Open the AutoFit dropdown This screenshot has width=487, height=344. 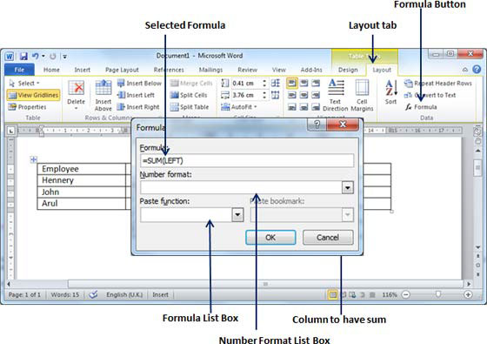click(x=239, y=107)
